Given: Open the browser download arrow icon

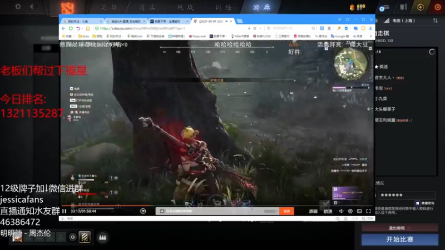Looking at the screenshot, I should (x=370, y=28).
